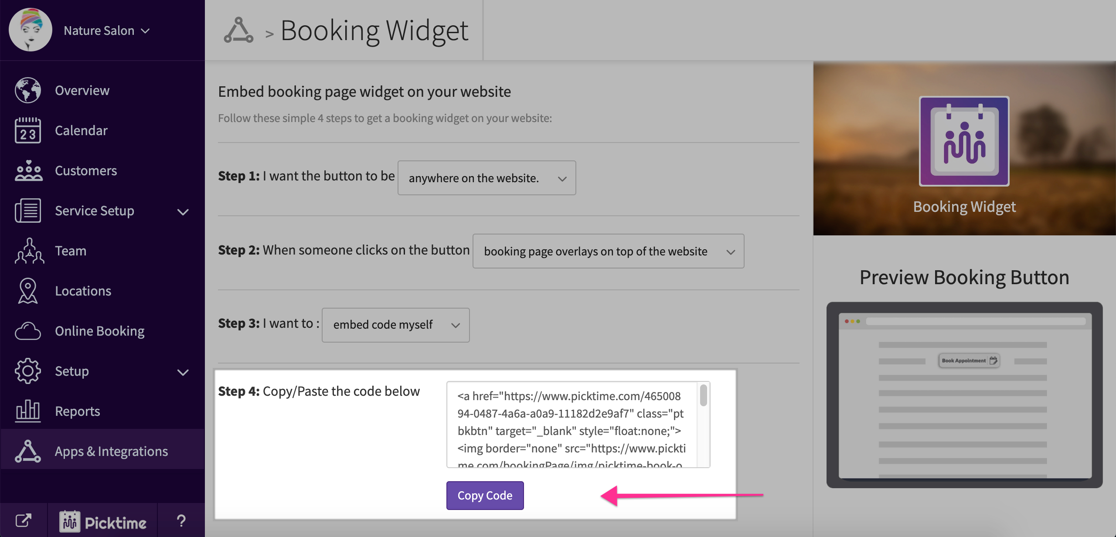
Task: Click the Reports bar chart icon
Action: pyautogui.click(x=28, y=411)
